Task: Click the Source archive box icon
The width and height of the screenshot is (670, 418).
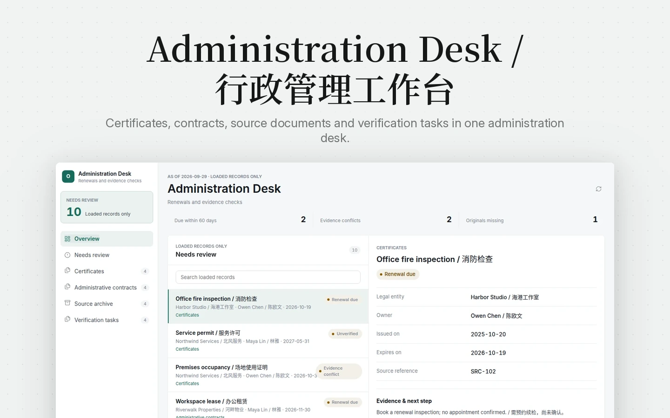Action: point(67,303)
